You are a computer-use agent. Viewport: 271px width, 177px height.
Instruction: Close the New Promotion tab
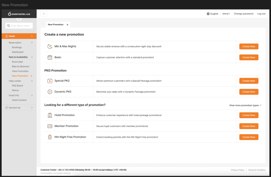(x=68, y=25)
